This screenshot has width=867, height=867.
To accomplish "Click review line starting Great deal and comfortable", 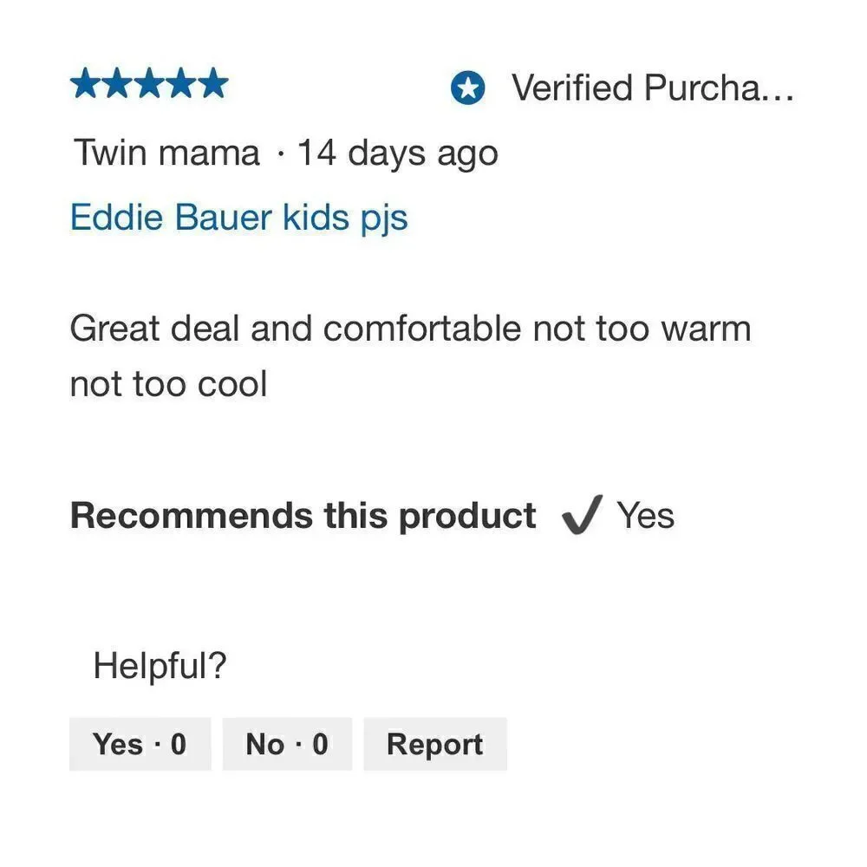I will (x=410, y=329).
